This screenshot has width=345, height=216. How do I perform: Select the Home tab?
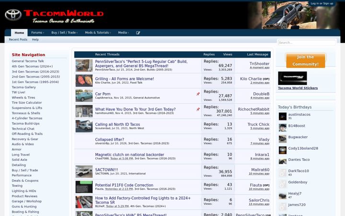click(19, 33)
